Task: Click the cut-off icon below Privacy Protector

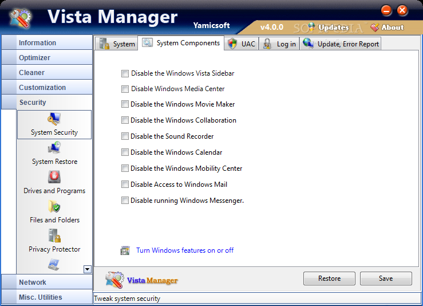Action: [54, 265]
